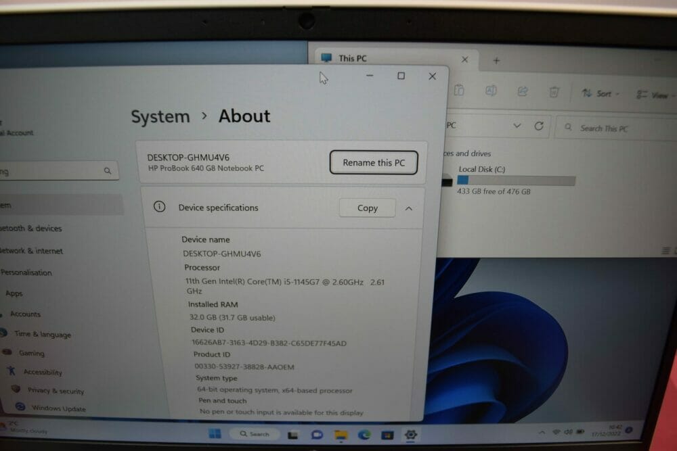
Task: Click the Local Disk (C:) drive icon
Action: 447,181
